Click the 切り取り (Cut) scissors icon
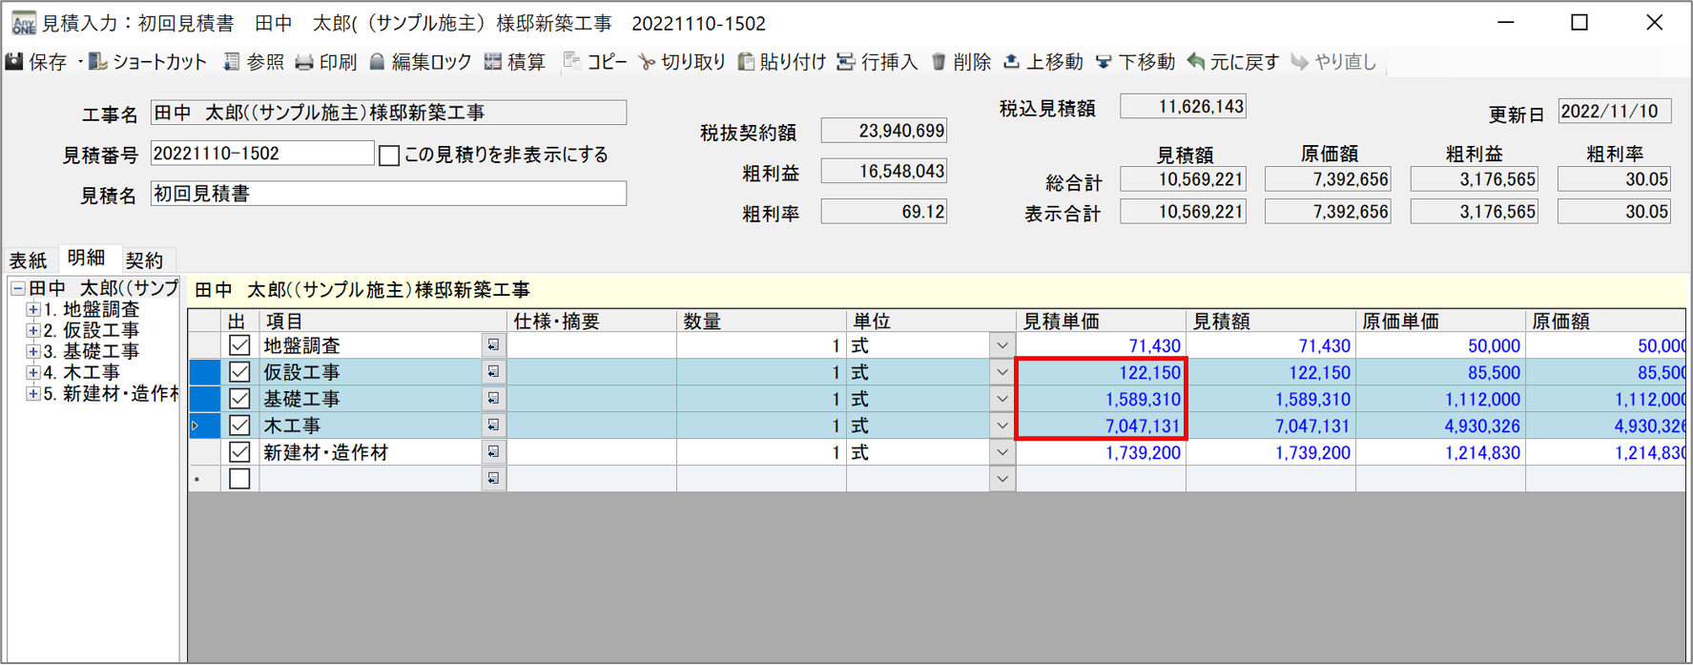The image size is (1693, 665). [648, 62]
